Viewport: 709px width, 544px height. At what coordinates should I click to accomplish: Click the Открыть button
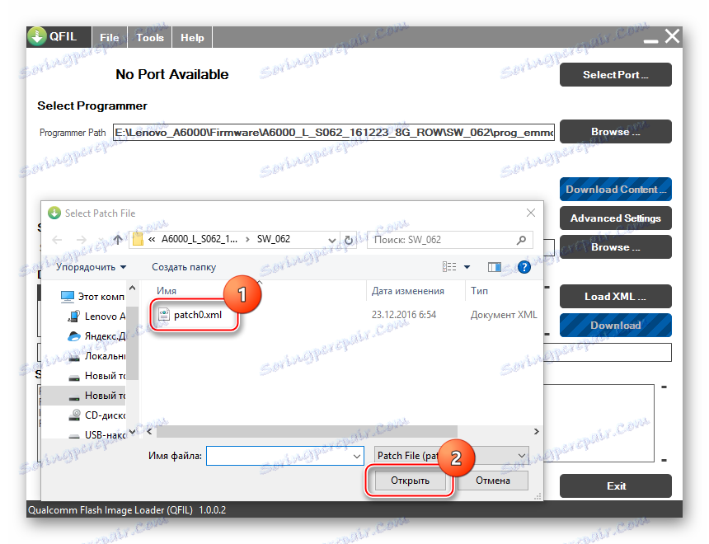[x=410, y=481]
